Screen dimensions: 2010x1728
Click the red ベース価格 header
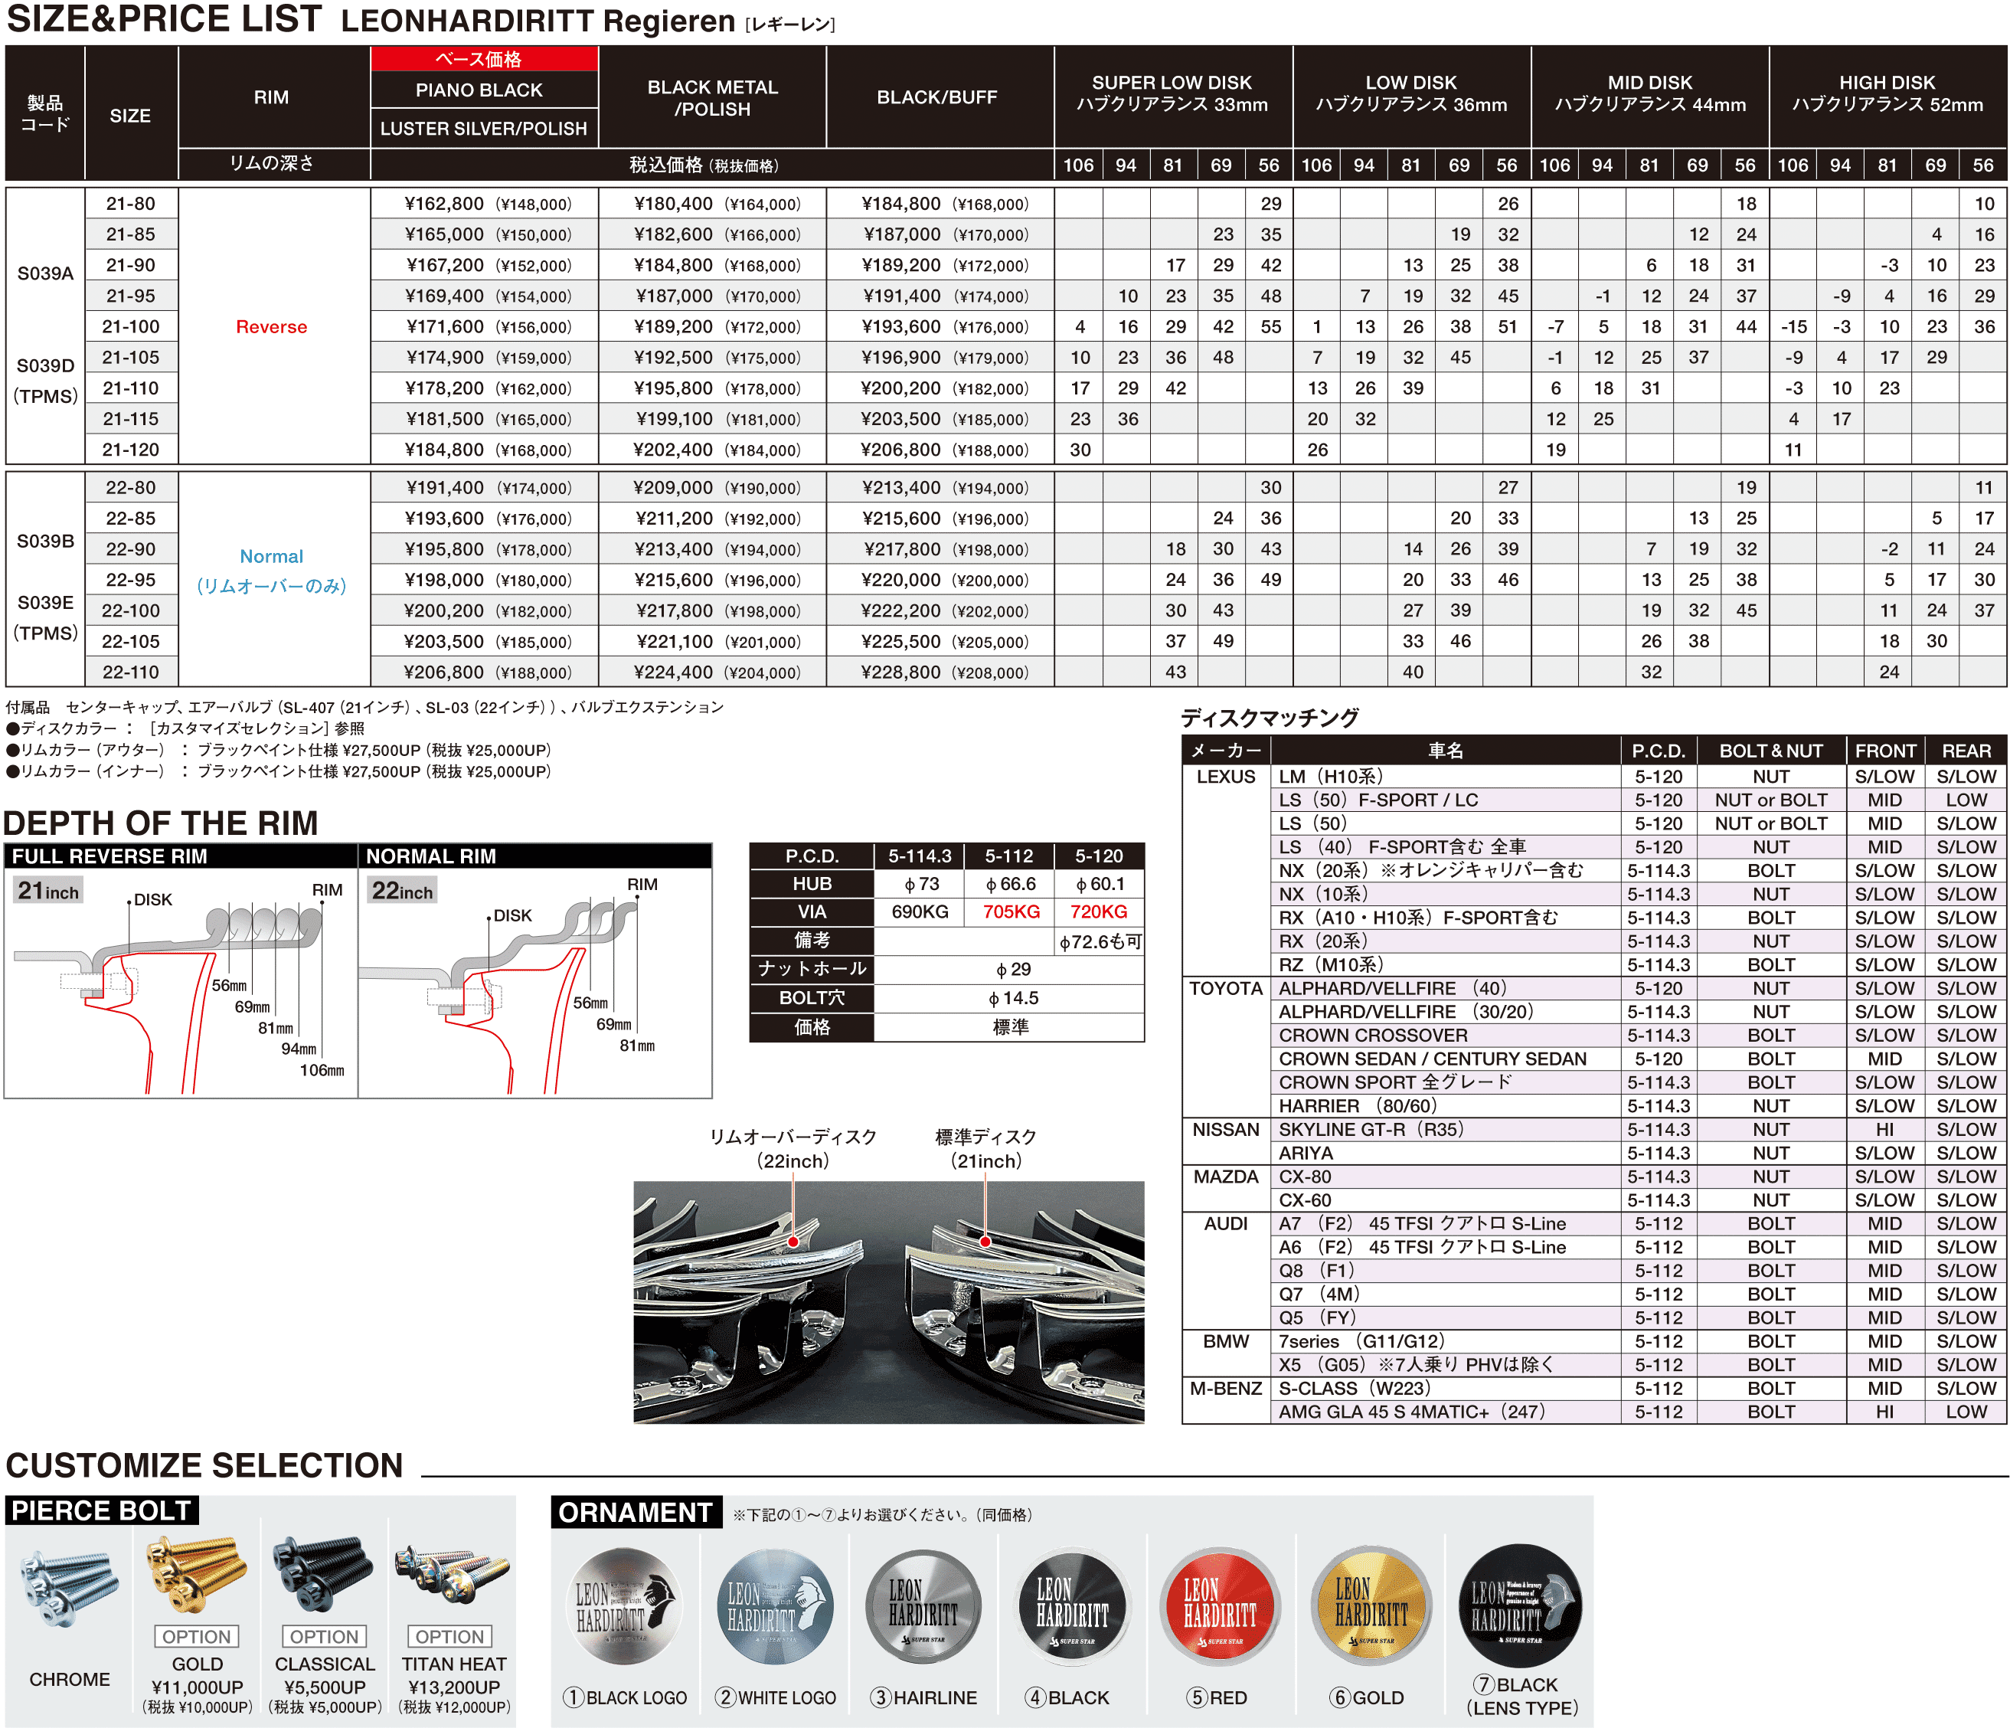pyautogui.click(x=484, y=59)
